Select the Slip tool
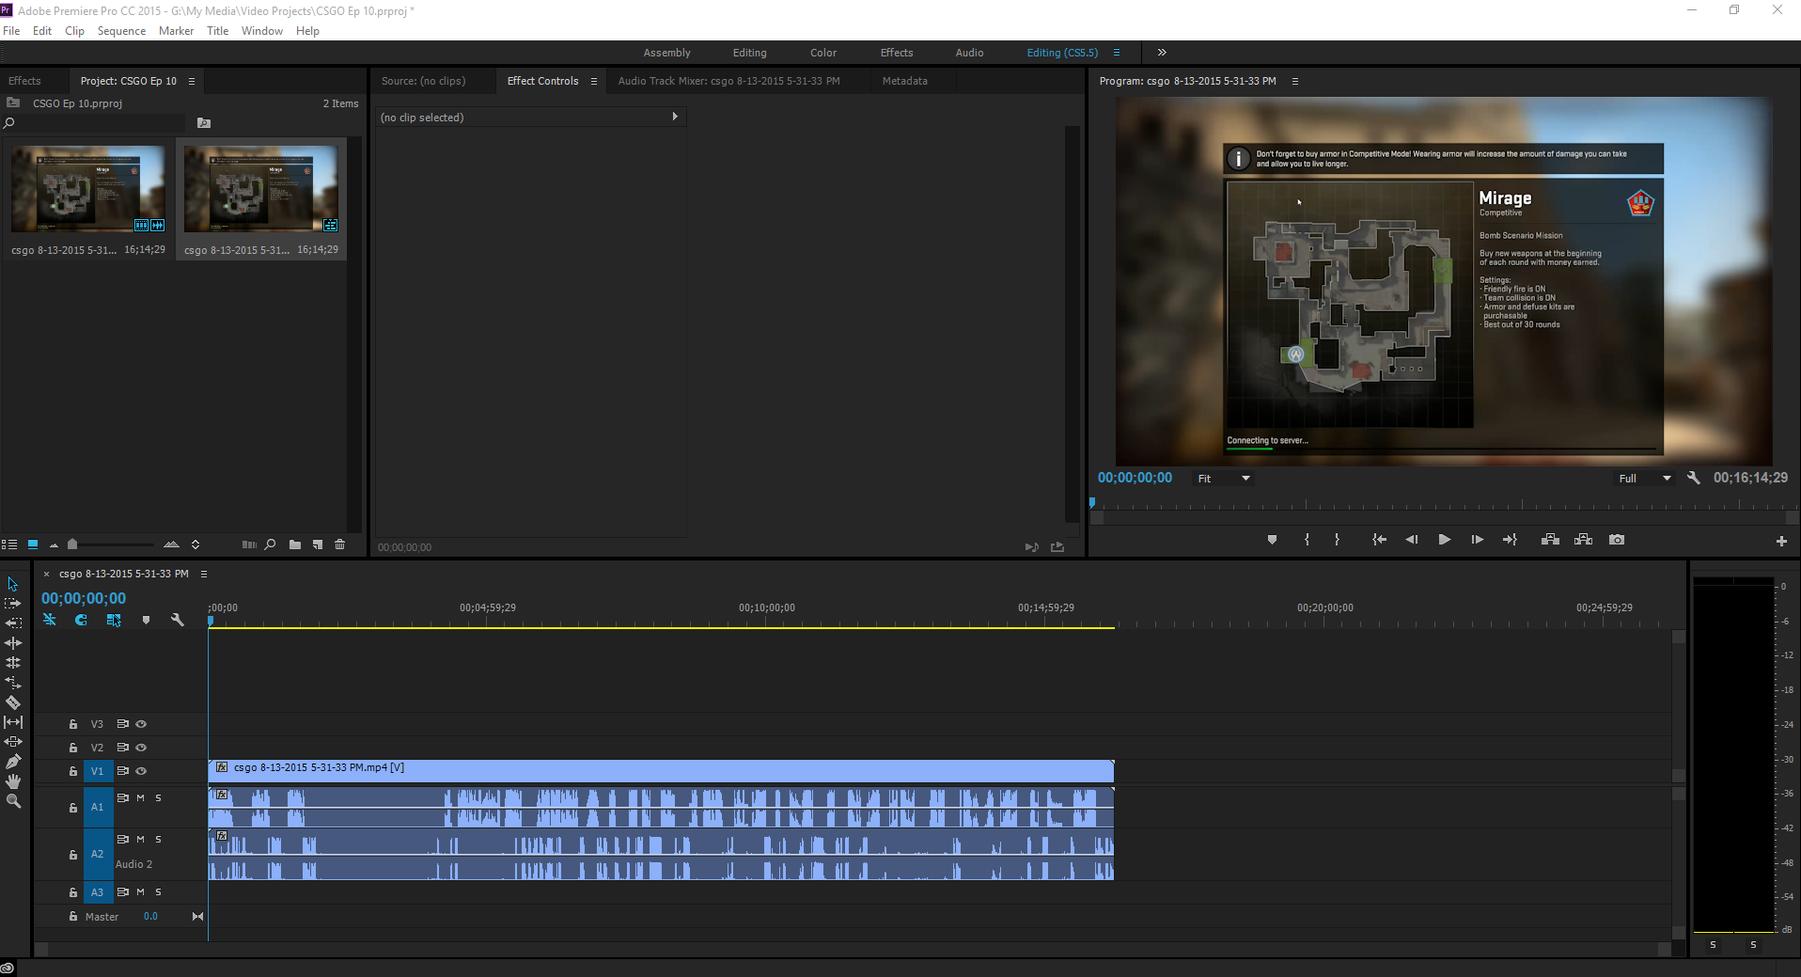Image resolution: width=1801 pixels, height=977 pixels. pyautogui.click(x=13, y=722)
